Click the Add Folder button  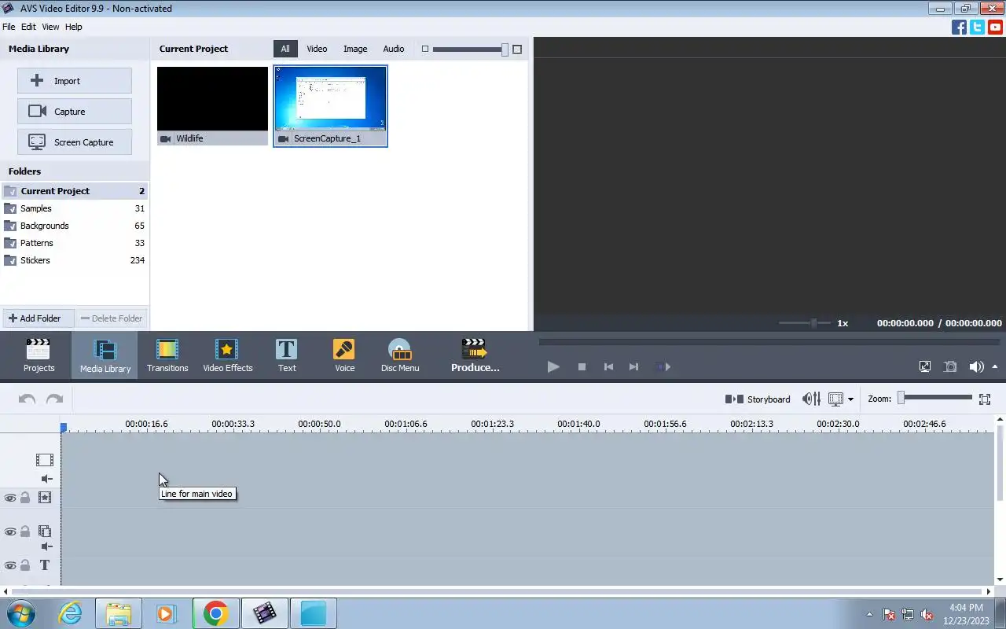(x=39, y=318)
